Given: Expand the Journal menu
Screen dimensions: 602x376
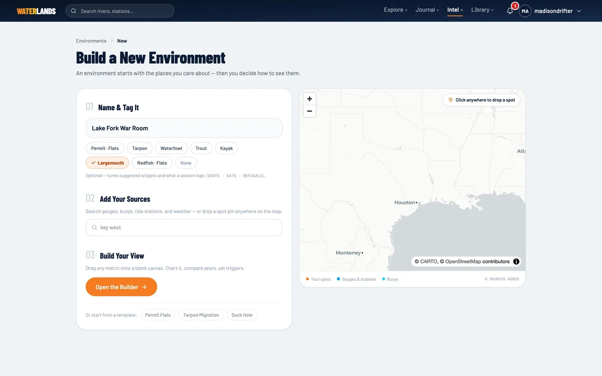Looking at the screenshot, I should coord(427,10).
